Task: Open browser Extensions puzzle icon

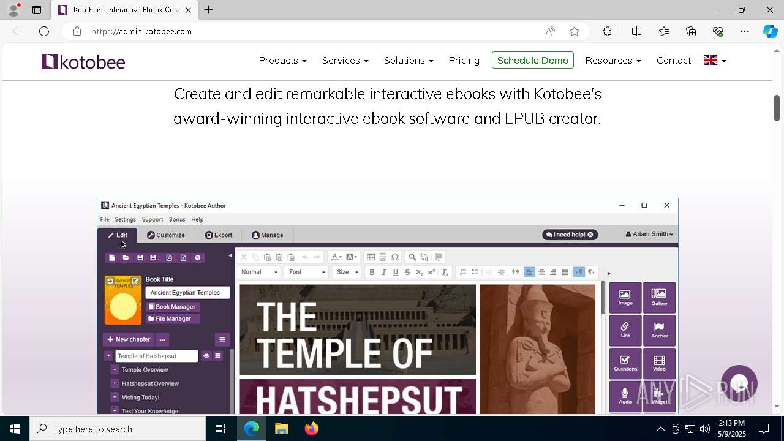Action: (607, 31)
